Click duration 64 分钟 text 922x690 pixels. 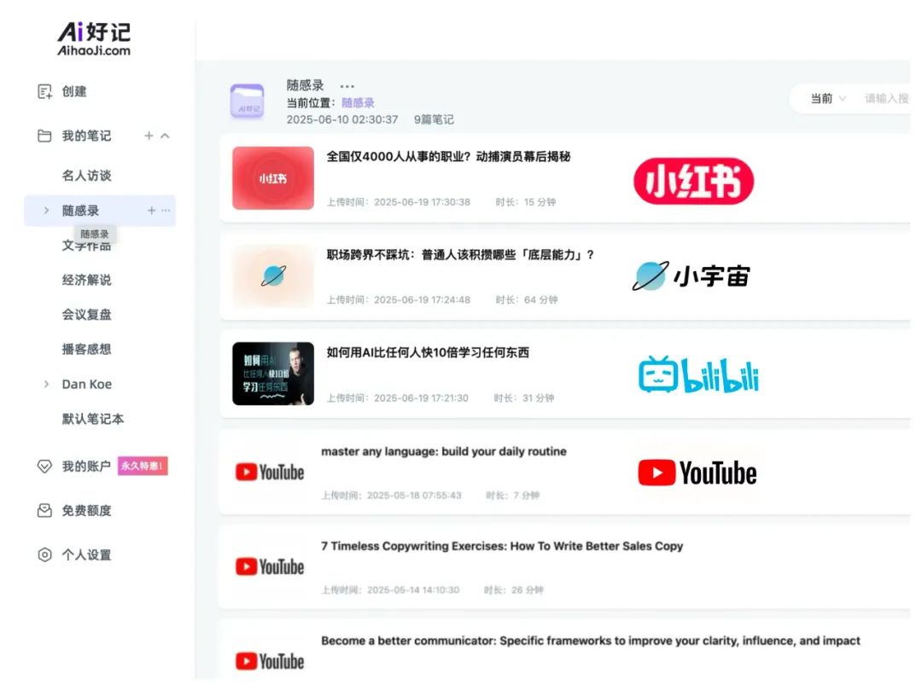(541, 299)
